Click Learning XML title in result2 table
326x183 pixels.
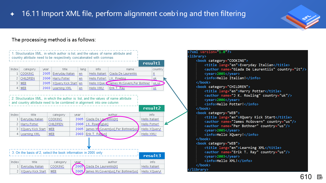tap(30, 134)
